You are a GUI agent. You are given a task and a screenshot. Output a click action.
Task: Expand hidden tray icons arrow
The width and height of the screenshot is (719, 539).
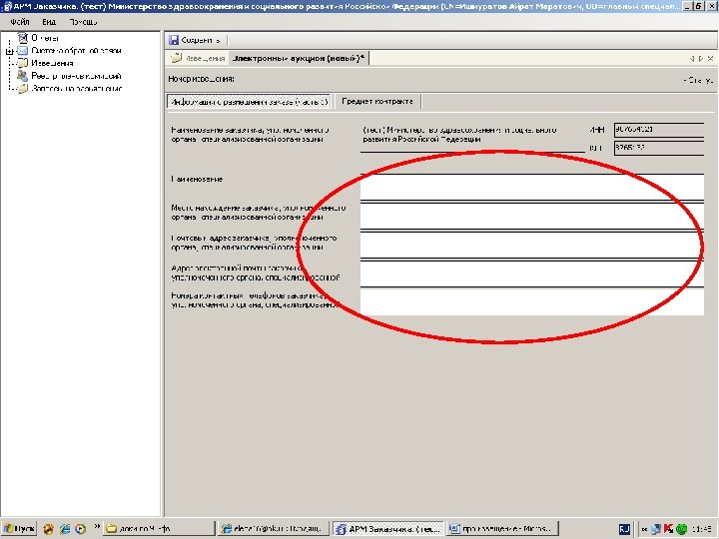click(x=644, y=529)
